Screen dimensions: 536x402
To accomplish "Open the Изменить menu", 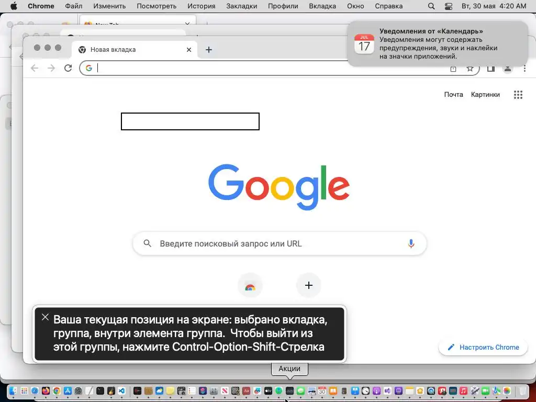I will click(x=109, y=6).
